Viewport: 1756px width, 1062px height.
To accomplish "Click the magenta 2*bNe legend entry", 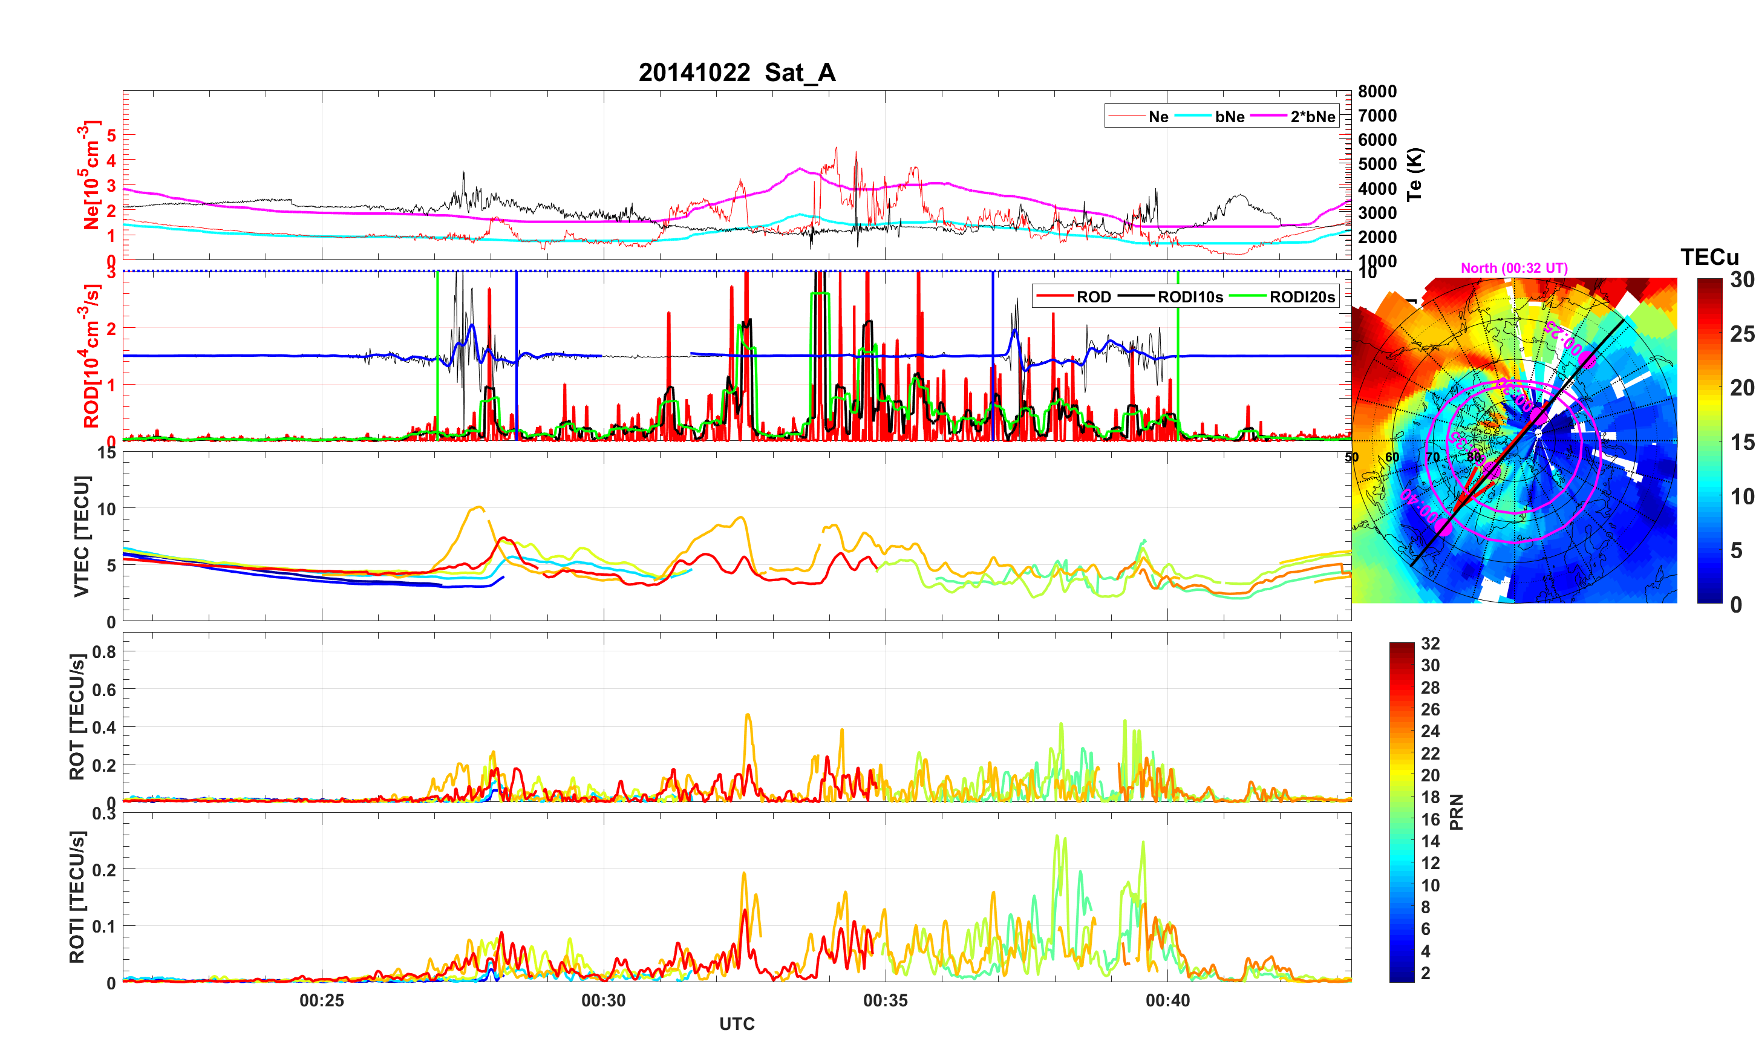I will pos(1312,116).
